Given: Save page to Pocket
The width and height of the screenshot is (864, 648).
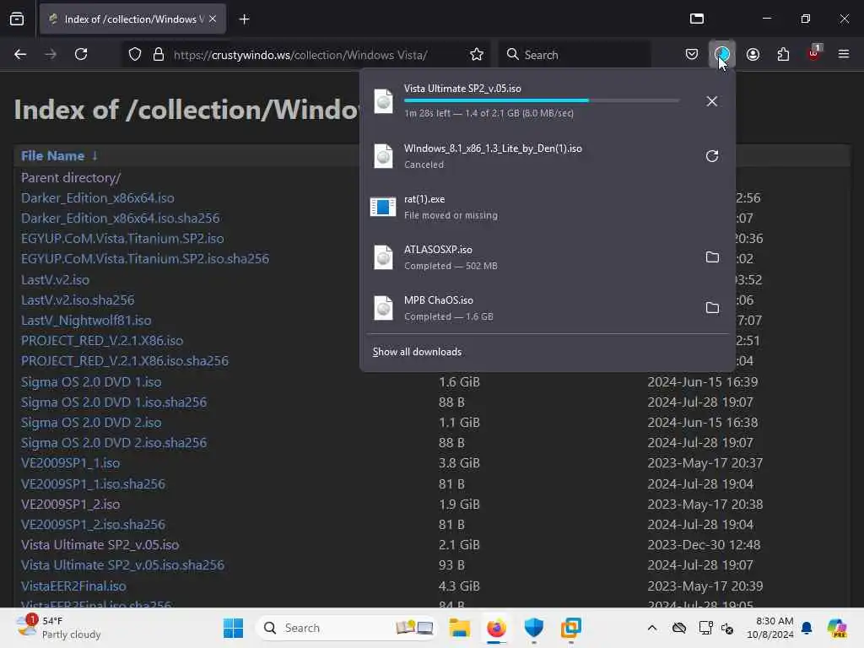Looking at the screenshot, I should (x=692, y=54).
